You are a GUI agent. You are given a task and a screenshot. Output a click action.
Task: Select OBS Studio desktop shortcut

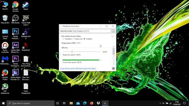coord(15,19)
